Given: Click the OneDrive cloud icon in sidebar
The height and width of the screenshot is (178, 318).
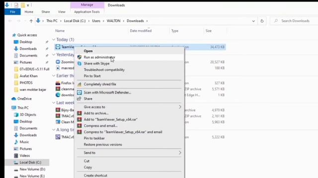Looking at the screenshot, I should pos(14,99).
